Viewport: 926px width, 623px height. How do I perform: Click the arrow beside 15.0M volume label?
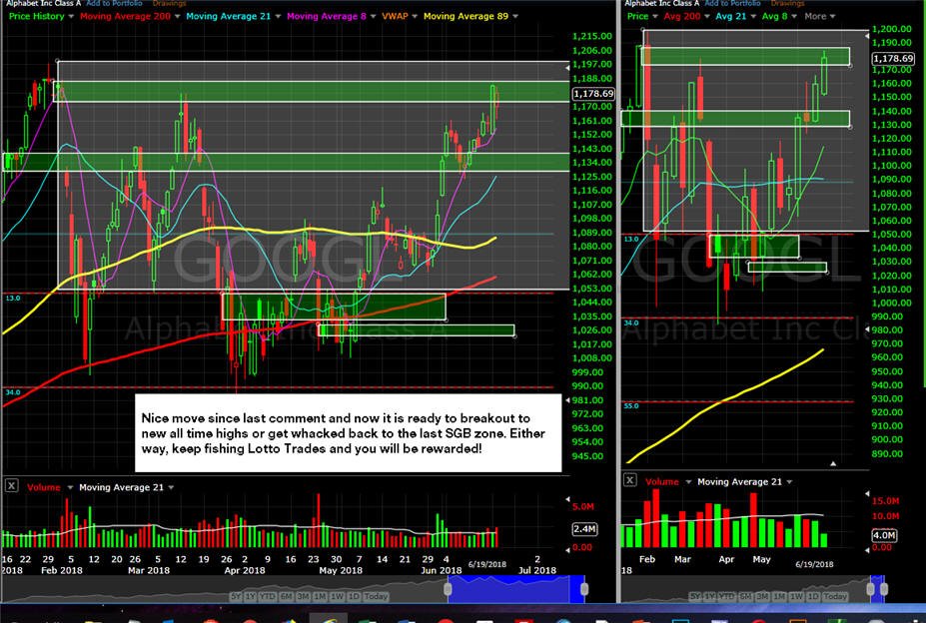867,493
